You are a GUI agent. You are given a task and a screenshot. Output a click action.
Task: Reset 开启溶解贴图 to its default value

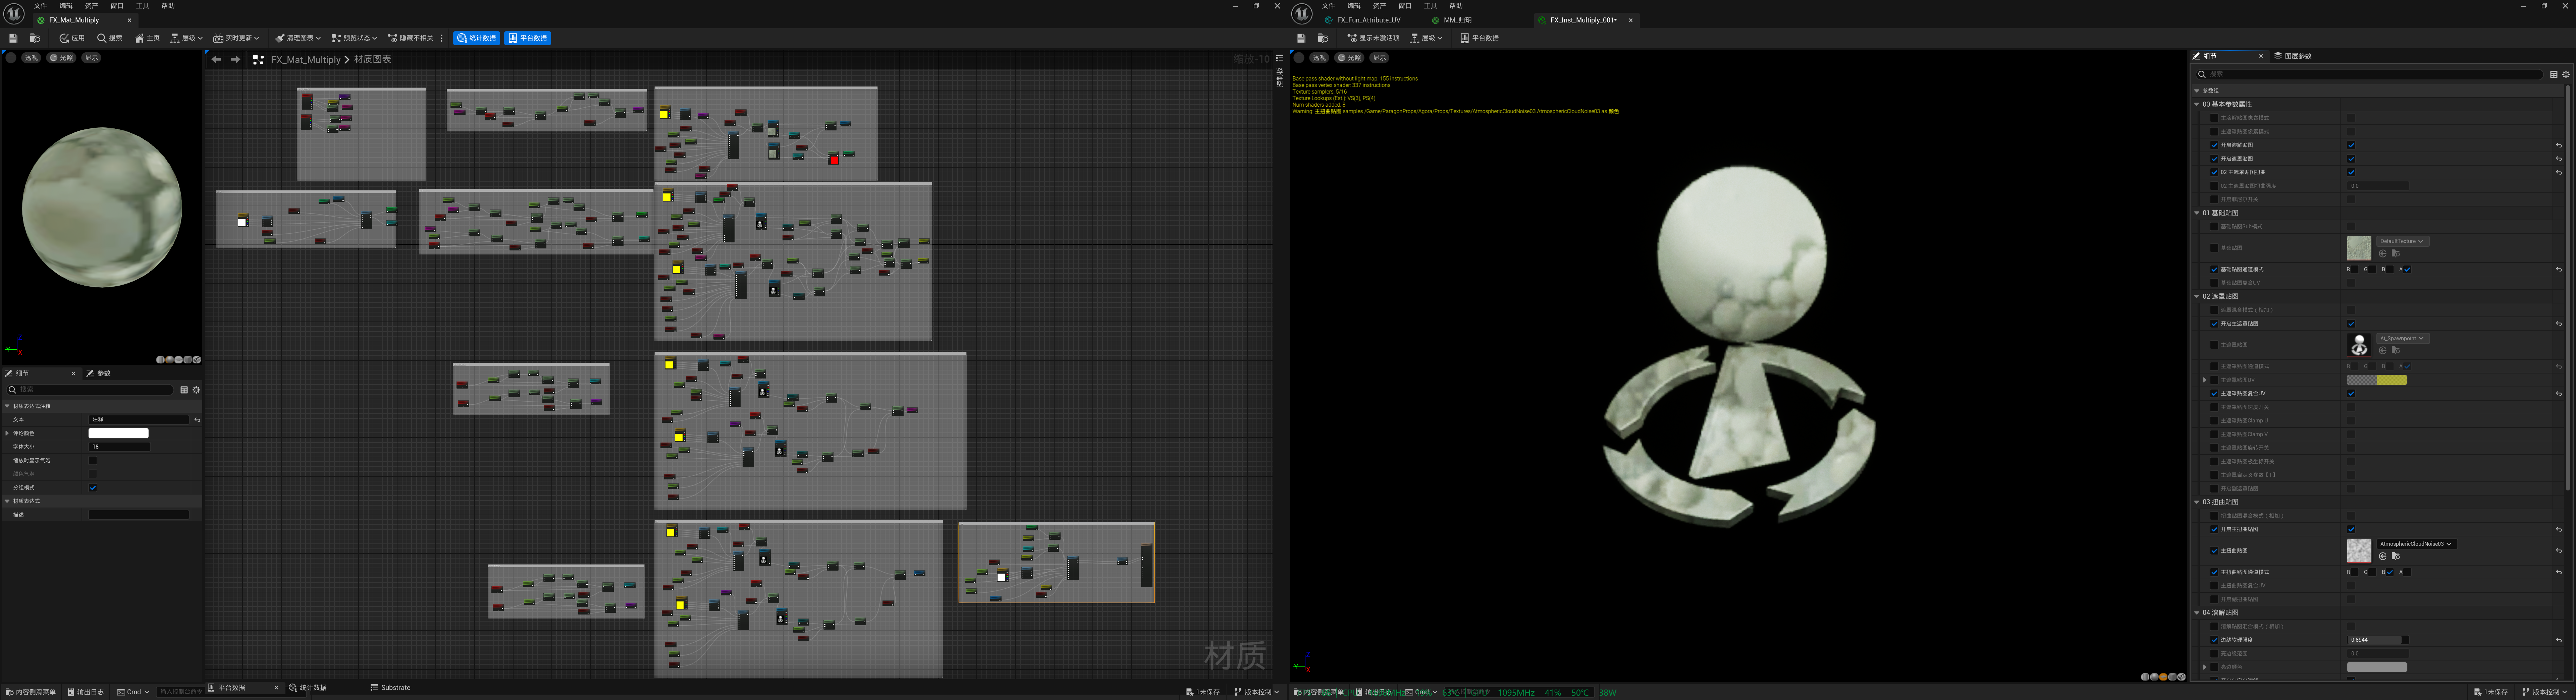(x=2559, y=145)
